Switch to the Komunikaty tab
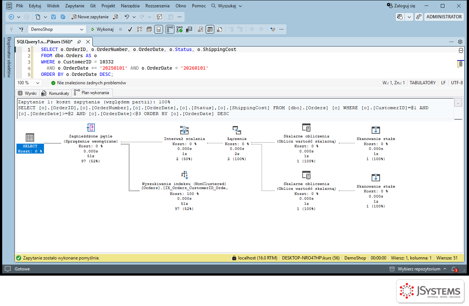The width and height of the screenshot is (469, 306). (x=55, y=93)
